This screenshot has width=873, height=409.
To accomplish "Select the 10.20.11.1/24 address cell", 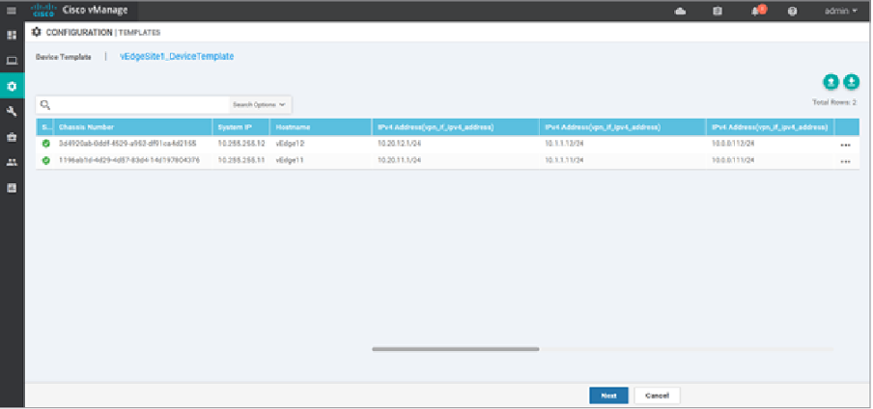I will pos(399,160).
